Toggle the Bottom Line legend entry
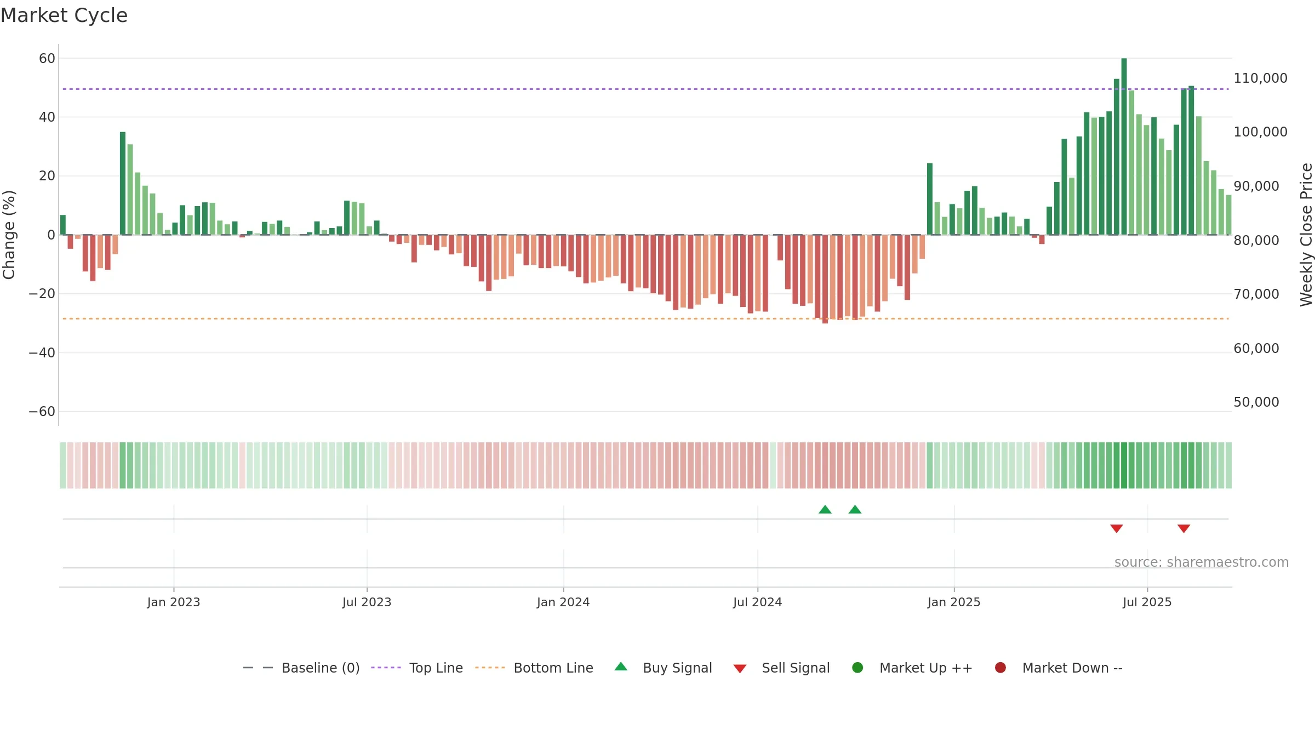This screenshot has height=740, width=1315. coord(534,668)
